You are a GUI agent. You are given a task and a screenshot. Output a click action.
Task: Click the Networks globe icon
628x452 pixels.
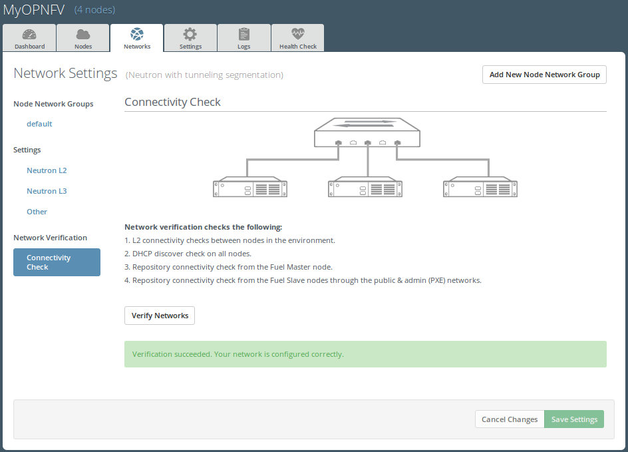pyautogui.click(x=137, y=35)
